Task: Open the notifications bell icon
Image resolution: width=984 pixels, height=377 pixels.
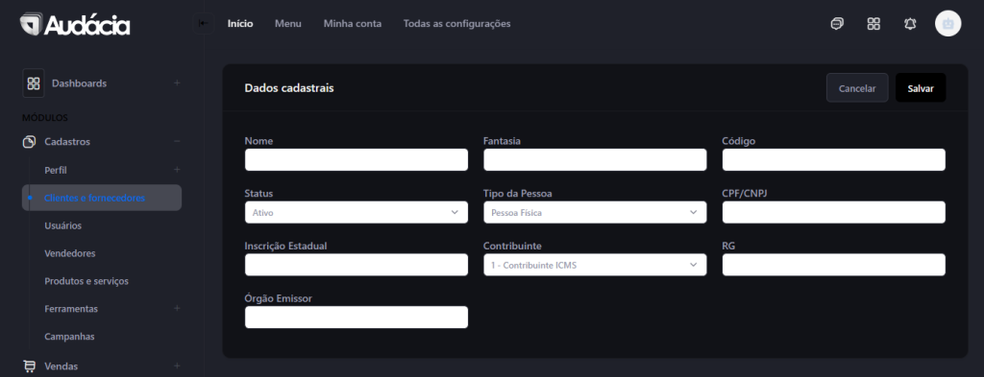Action: click(x=910, y=24)
